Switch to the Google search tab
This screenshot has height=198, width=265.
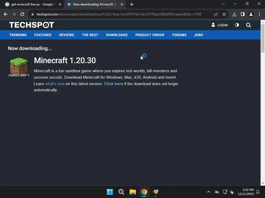click(33, 4)
